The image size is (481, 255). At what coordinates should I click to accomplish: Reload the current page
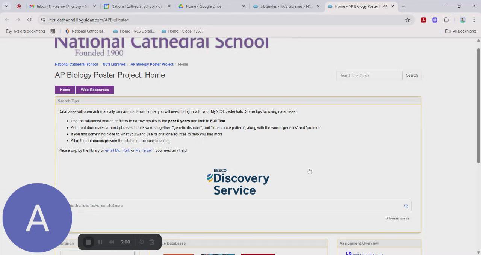click(x=29, y=20)
